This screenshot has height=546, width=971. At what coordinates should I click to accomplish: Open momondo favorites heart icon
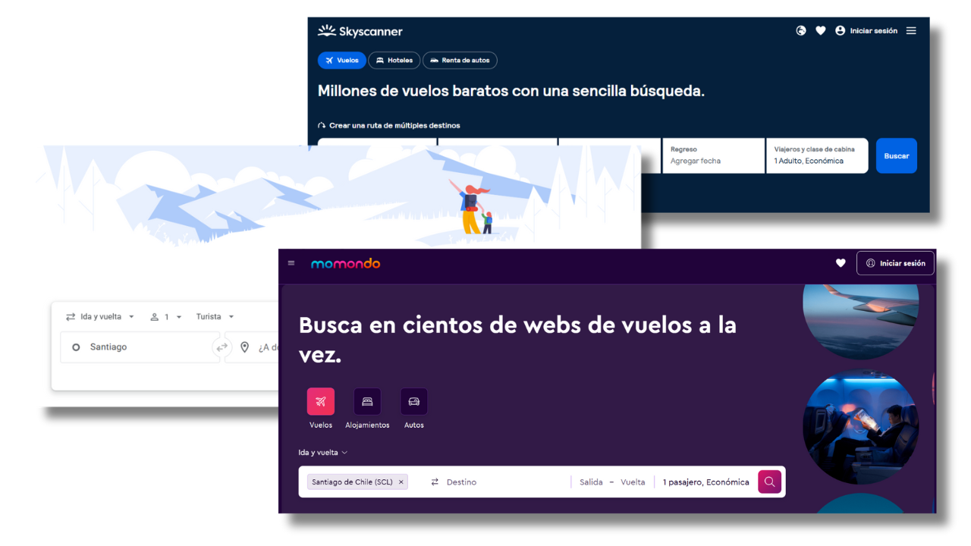[841, 263]
